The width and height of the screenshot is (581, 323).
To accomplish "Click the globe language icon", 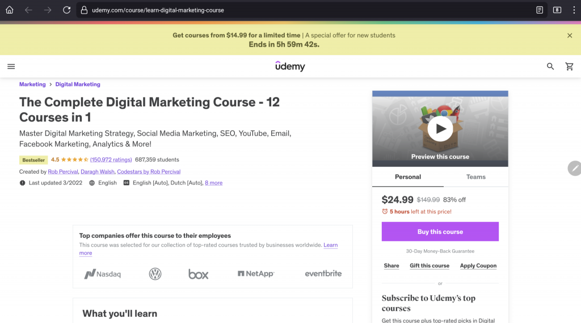I will pyautogui.click(x=92, y=183).
